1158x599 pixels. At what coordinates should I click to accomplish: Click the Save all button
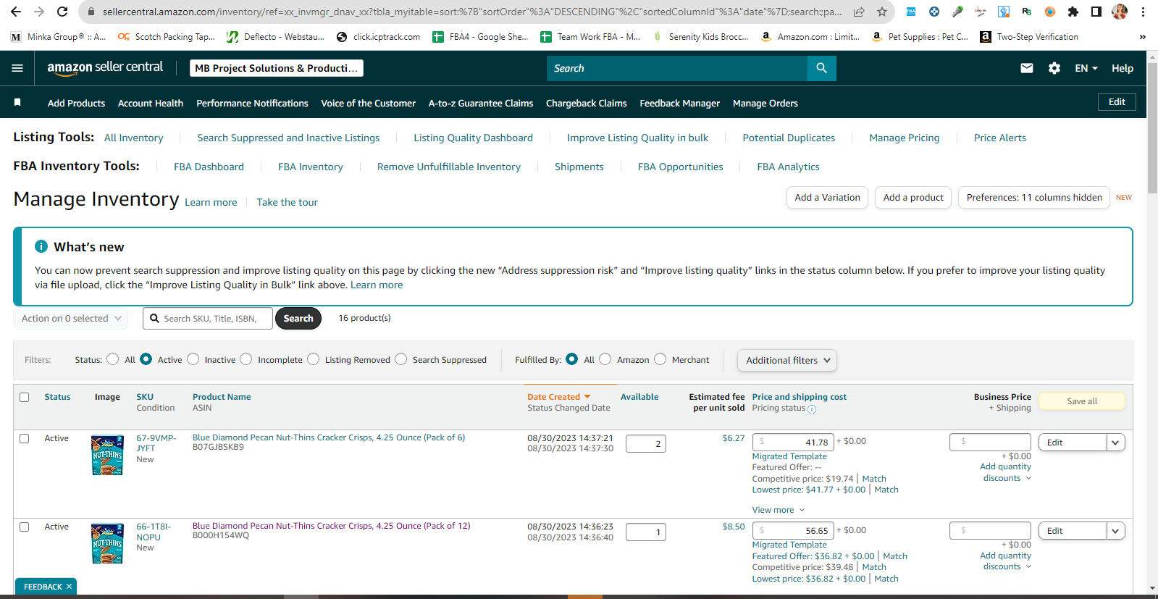(1082, 401)
